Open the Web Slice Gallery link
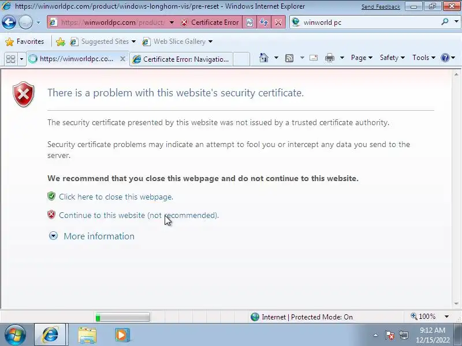 click(177, 42)
